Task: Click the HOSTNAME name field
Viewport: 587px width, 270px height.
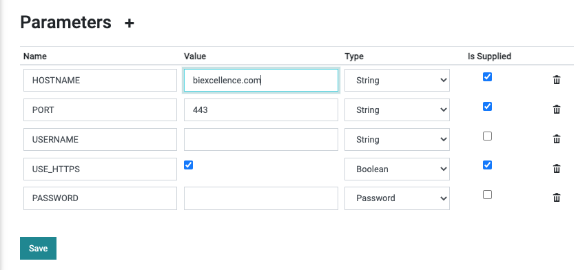Action: tap(100, 80)
